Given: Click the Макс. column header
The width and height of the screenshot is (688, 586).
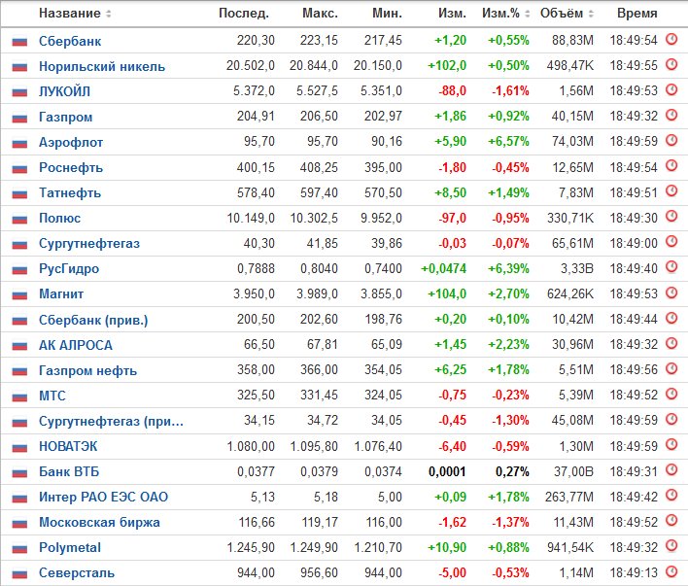Looking at the screenshot, I should pyautogui.click(x=320, y=14).
